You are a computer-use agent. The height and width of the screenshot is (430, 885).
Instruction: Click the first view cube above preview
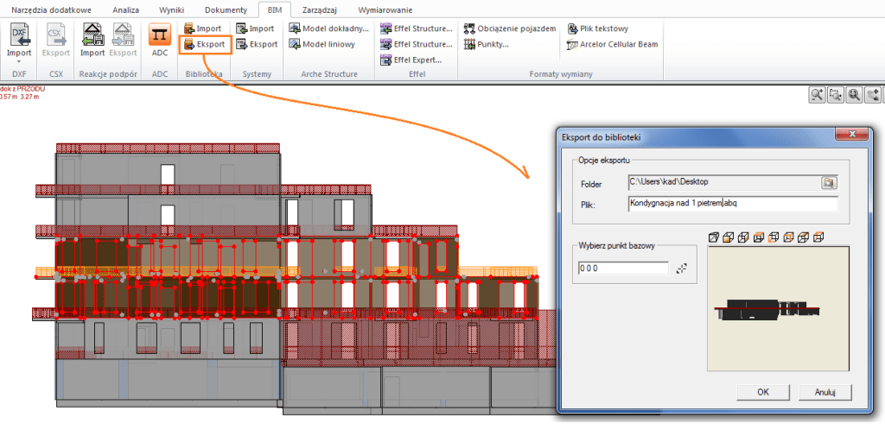click(713, 237)
